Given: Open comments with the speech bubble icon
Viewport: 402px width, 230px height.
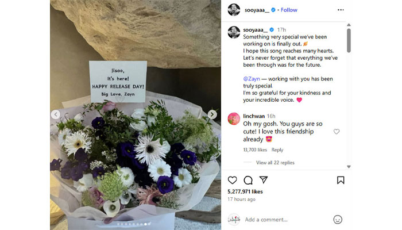Looking at the screenshot, I should click(248, 180).
